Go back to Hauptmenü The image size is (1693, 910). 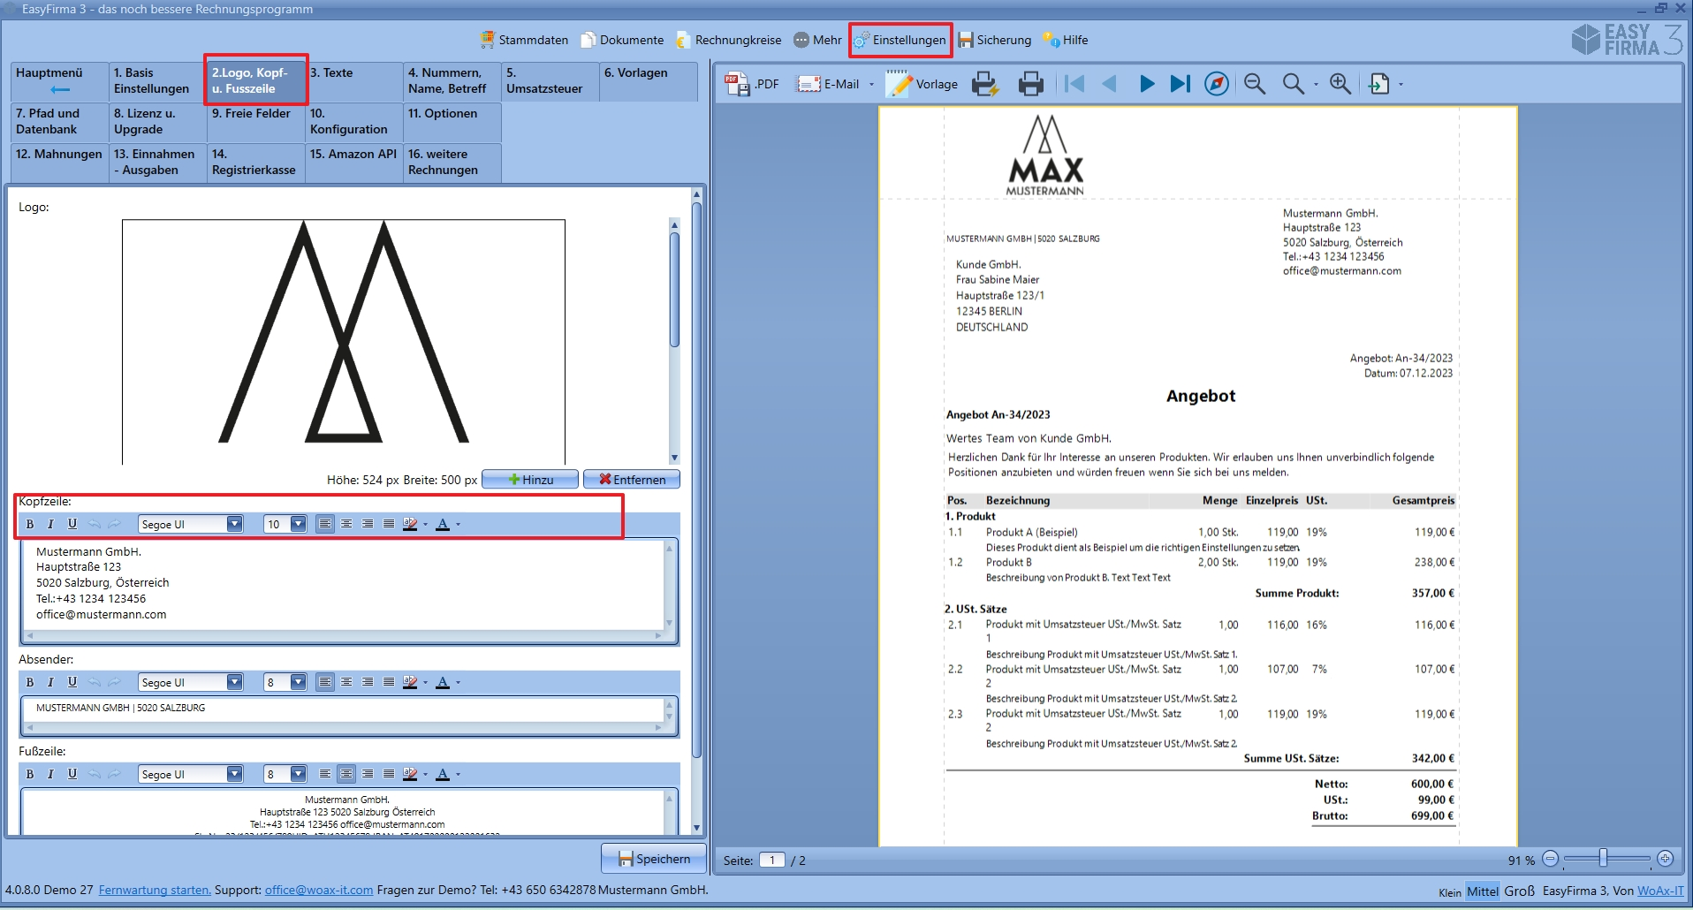(59, 81)
